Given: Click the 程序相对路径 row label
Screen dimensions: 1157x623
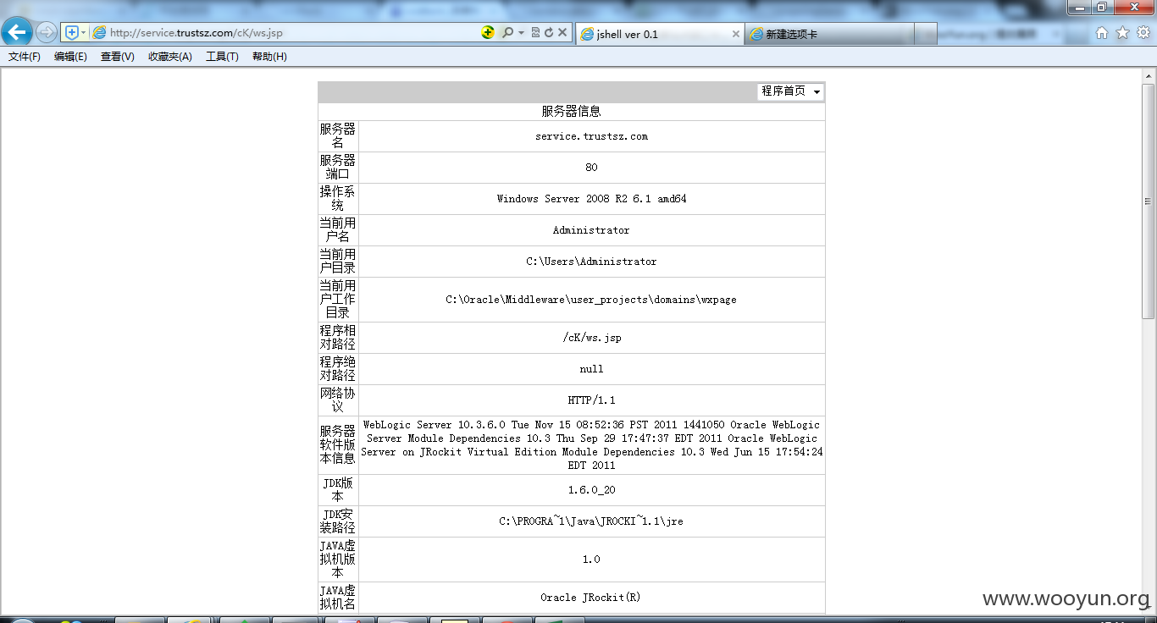Looking at the screenshot, I should pyautogui.click(x=338, y=338).
